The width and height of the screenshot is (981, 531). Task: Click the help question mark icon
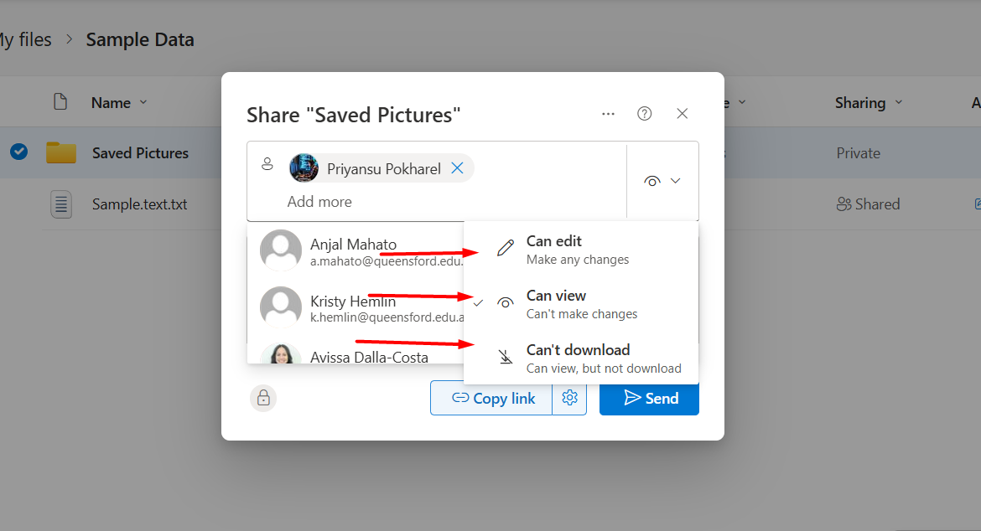tap(644, 114)
